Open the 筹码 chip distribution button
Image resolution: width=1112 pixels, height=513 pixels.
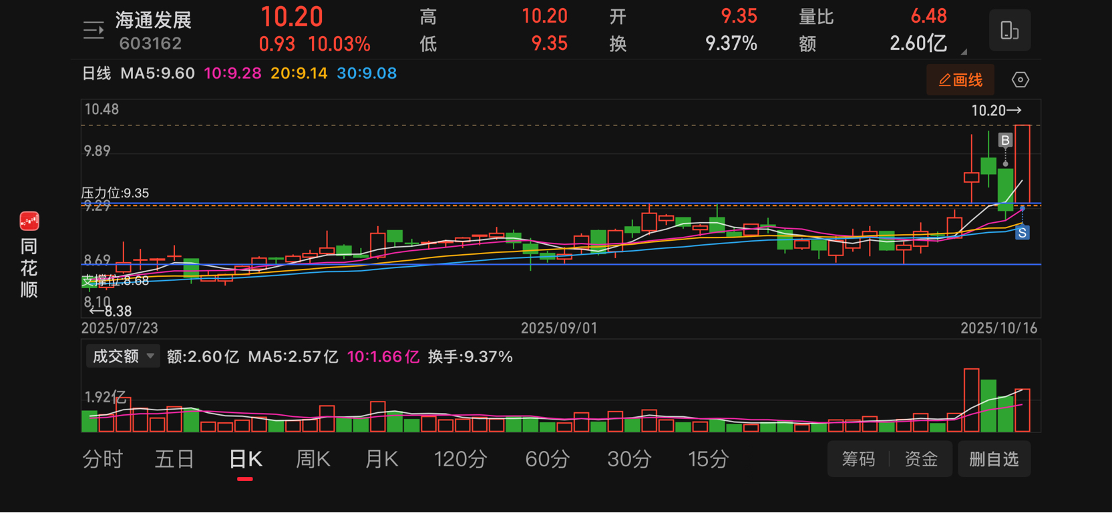[x=858, y=459]
